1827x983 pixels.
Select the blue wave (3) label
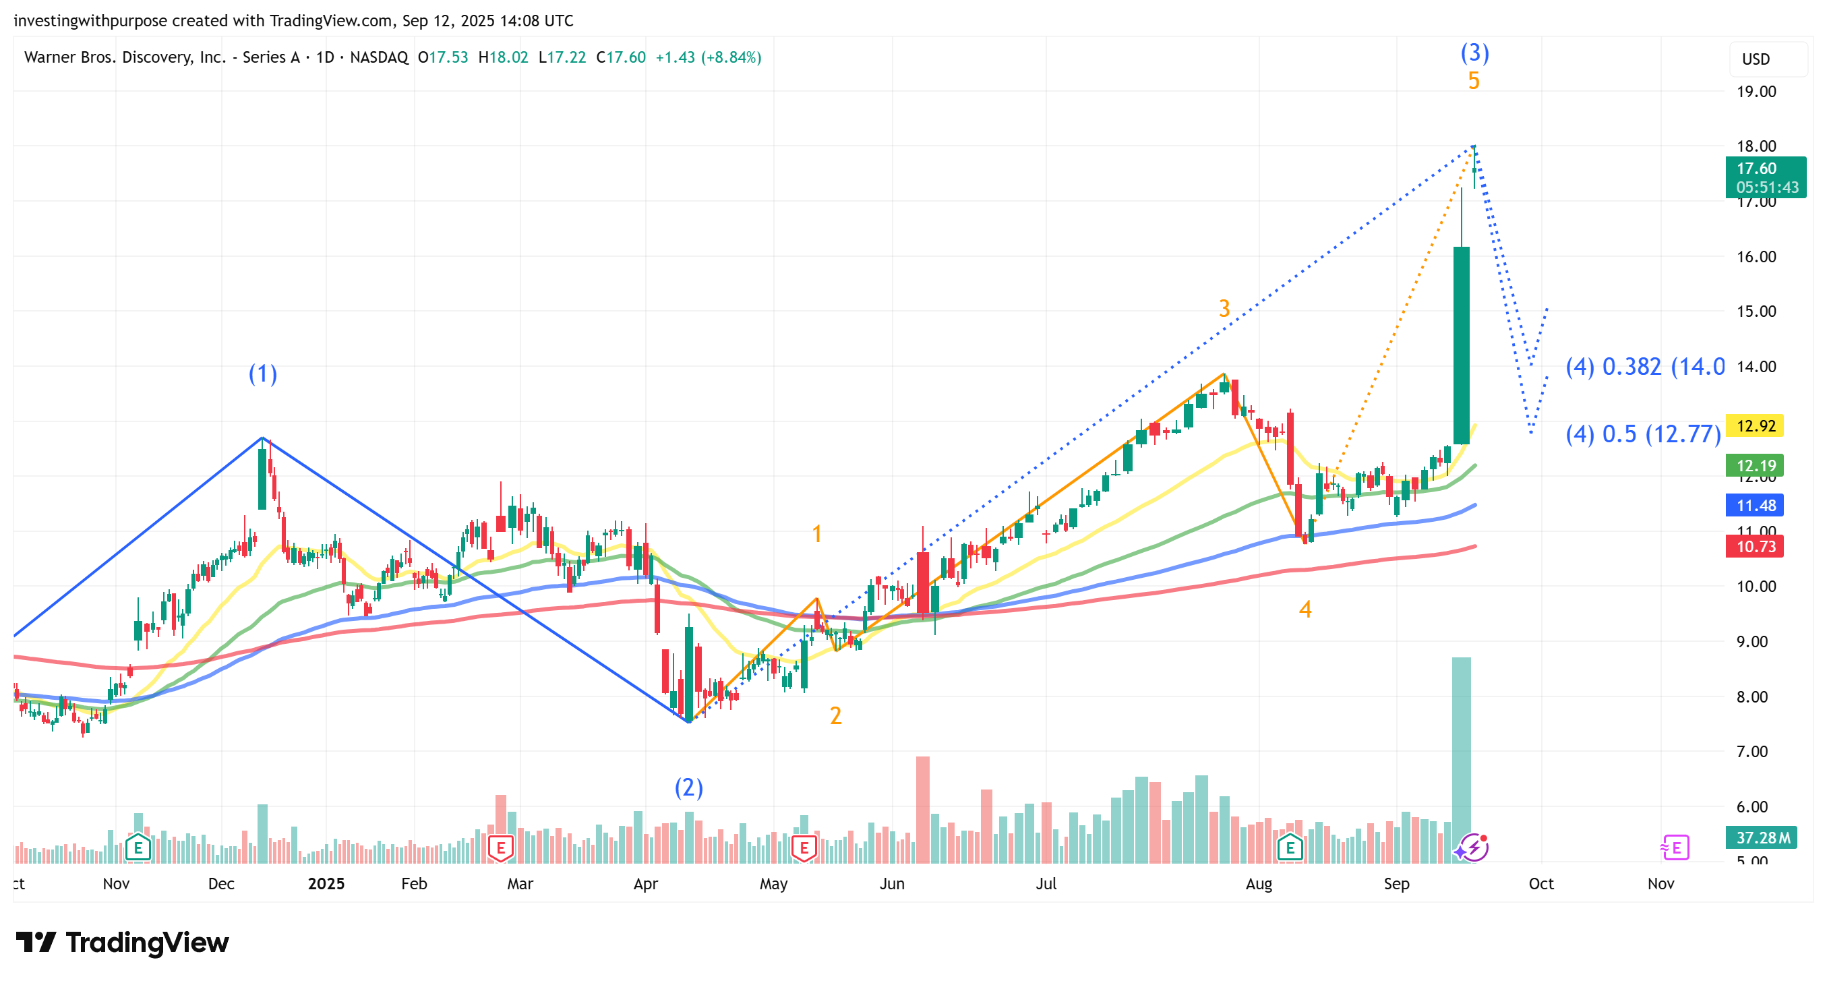coord(1474,53)
